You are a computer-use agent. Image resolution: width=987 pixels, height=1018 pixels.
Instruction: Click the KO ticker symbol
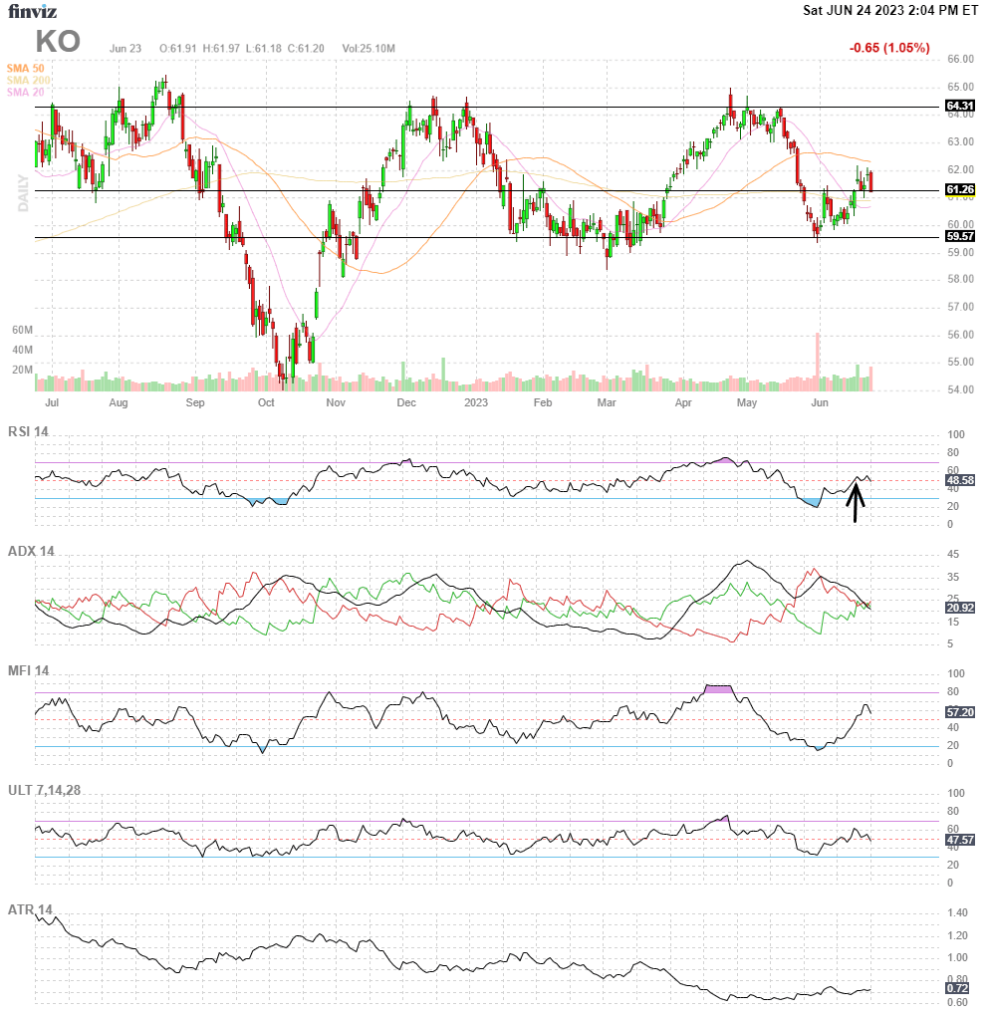point(58,42)
